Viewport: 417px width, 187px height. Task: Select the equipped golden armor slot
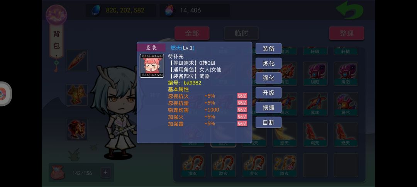point(77,95)
